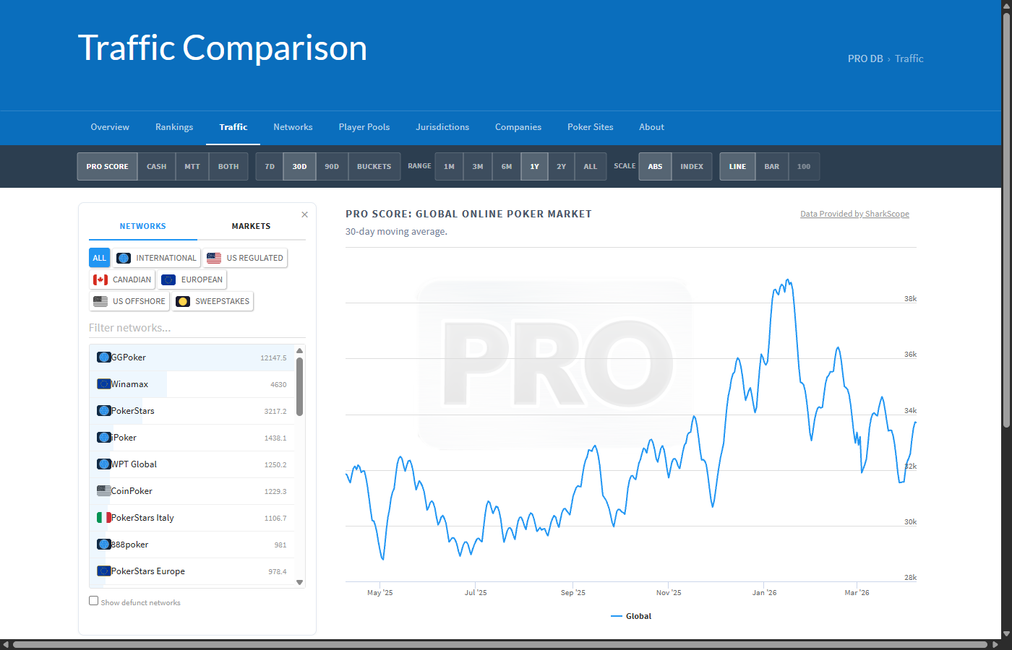Image resolution: width=1012 pixels, height=650 pixels.
Task: Select the 6M range button
Action: 506,167
